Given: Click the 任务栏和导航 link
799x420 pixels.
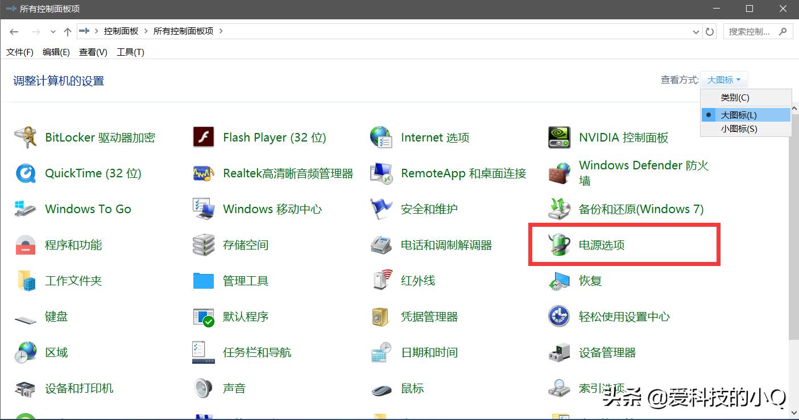Looking at the screenshot, I should point(257,352).
